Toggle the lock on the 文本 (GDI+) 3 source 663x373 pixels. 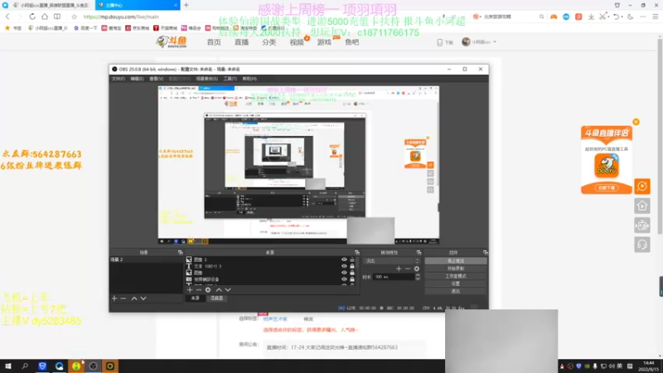point(351,266)
